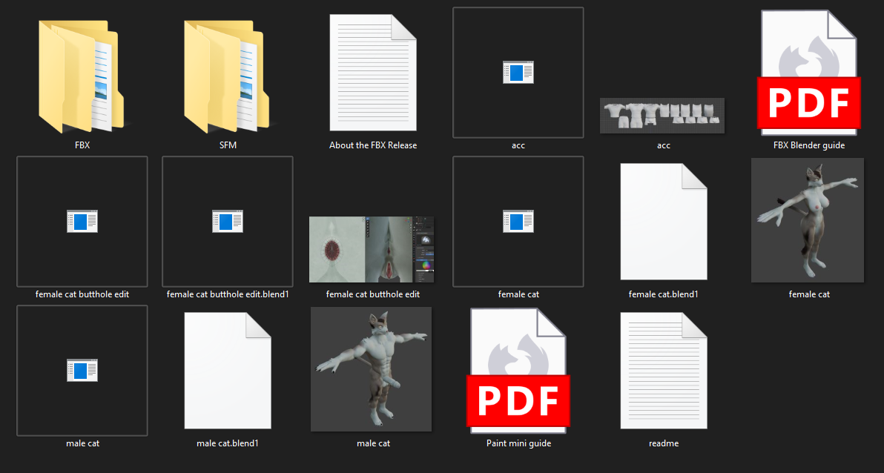The width and height of the screenshot is (884, 473).
Task: Click the "male cat.blend1" file name
Action: [228, 443]
